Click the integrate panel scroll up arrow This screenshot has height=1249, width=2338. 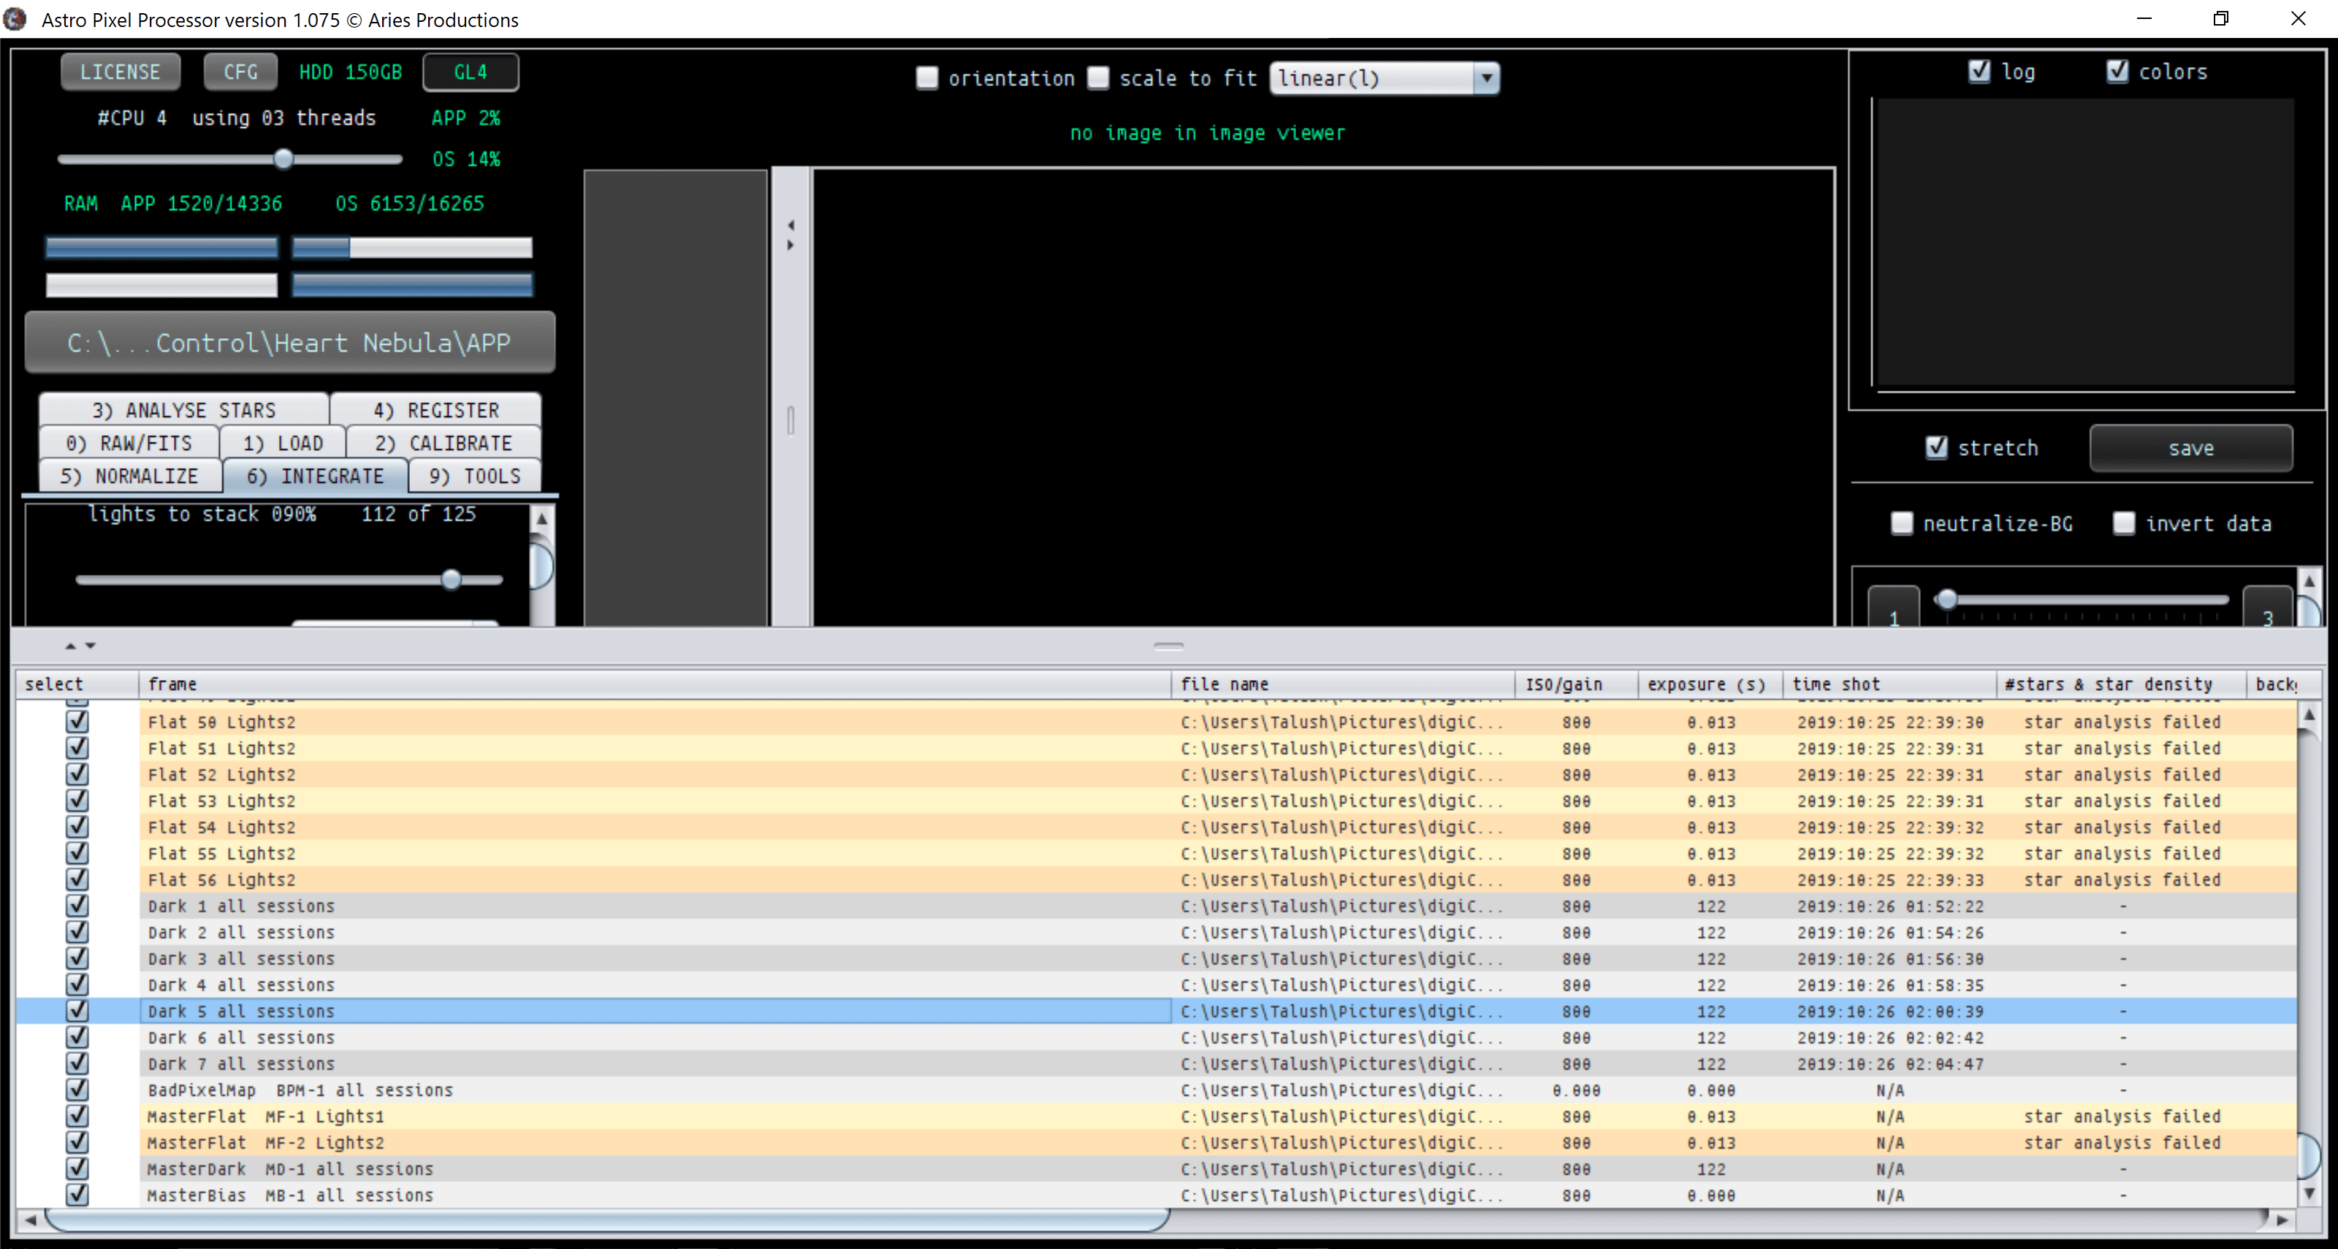542,519
